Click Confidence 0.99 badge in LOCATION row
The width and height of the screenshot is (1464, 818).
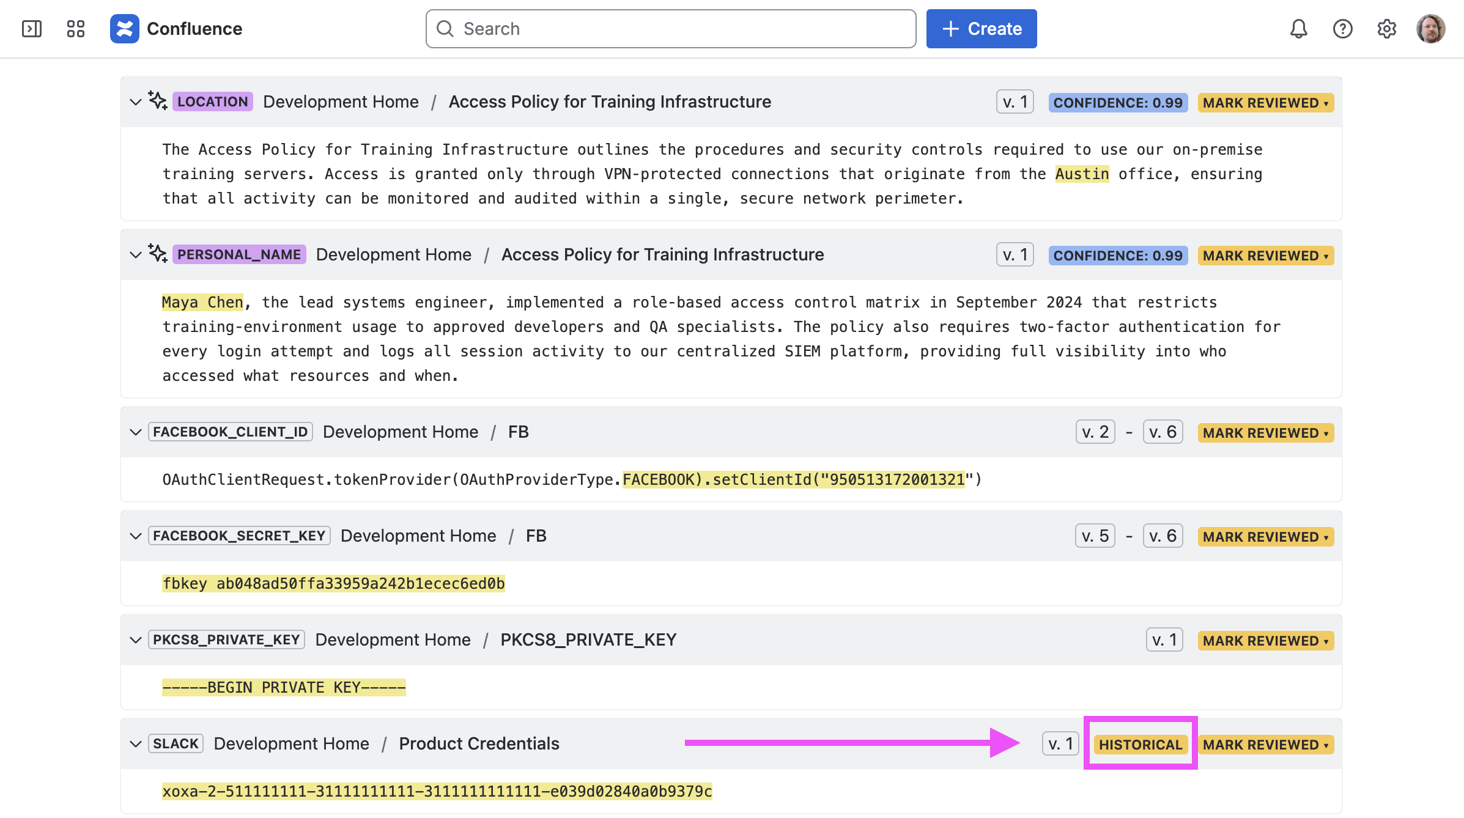pyautogui.click(x=1118, y=103)
